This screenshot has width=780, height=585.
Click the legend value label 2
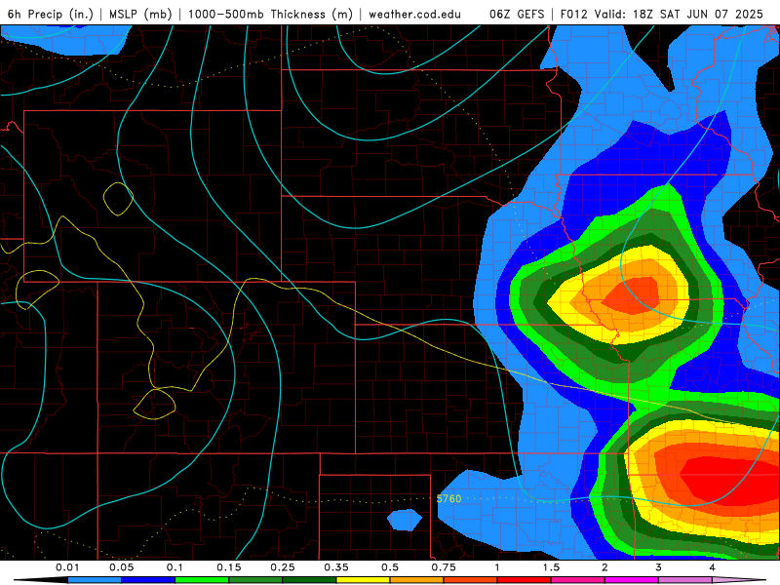(x=604, y=567)
